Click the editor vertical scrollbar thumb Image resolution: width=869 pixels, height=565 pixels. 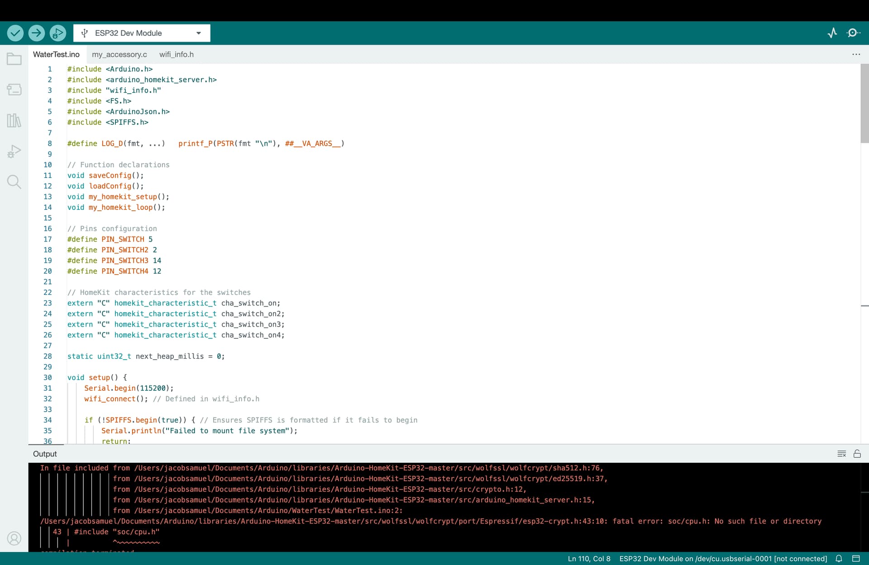[x=864, y=103]
